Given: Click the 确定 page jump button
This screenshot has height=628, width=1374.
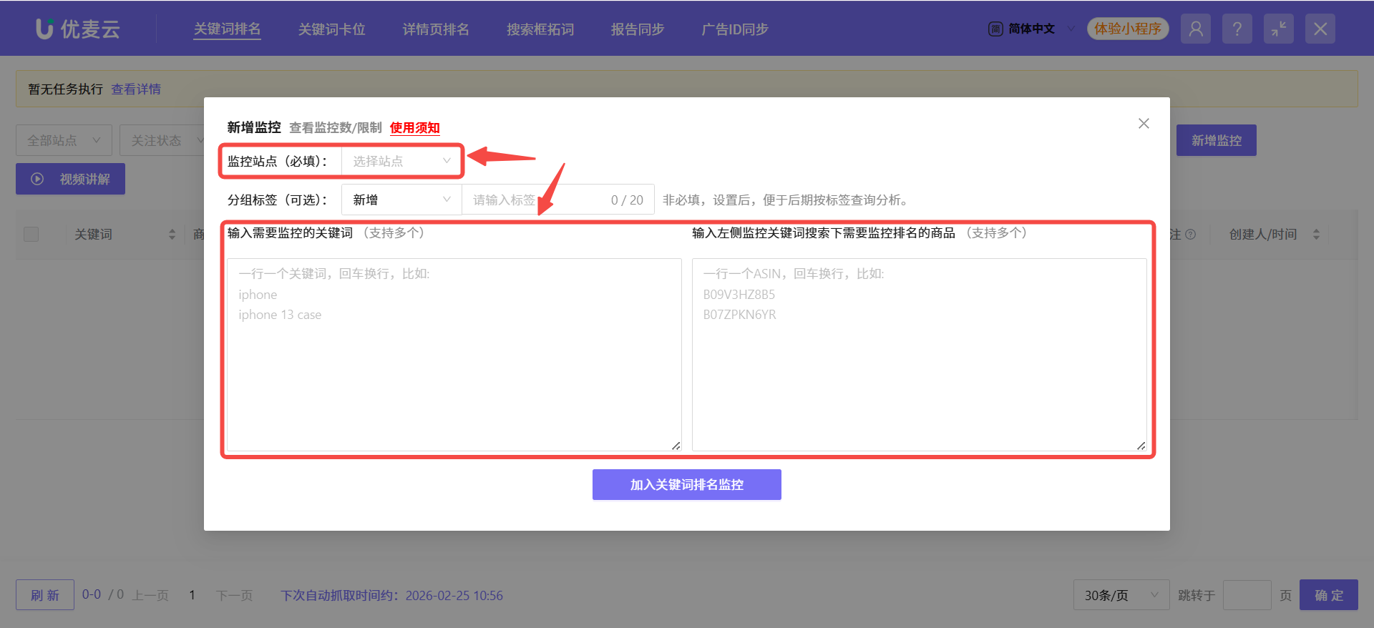Looking at the screenshot, I should click(x=1329, y=595).
